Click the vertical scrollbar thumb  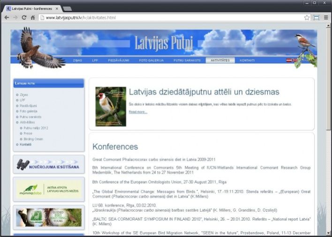coord(328,79)
